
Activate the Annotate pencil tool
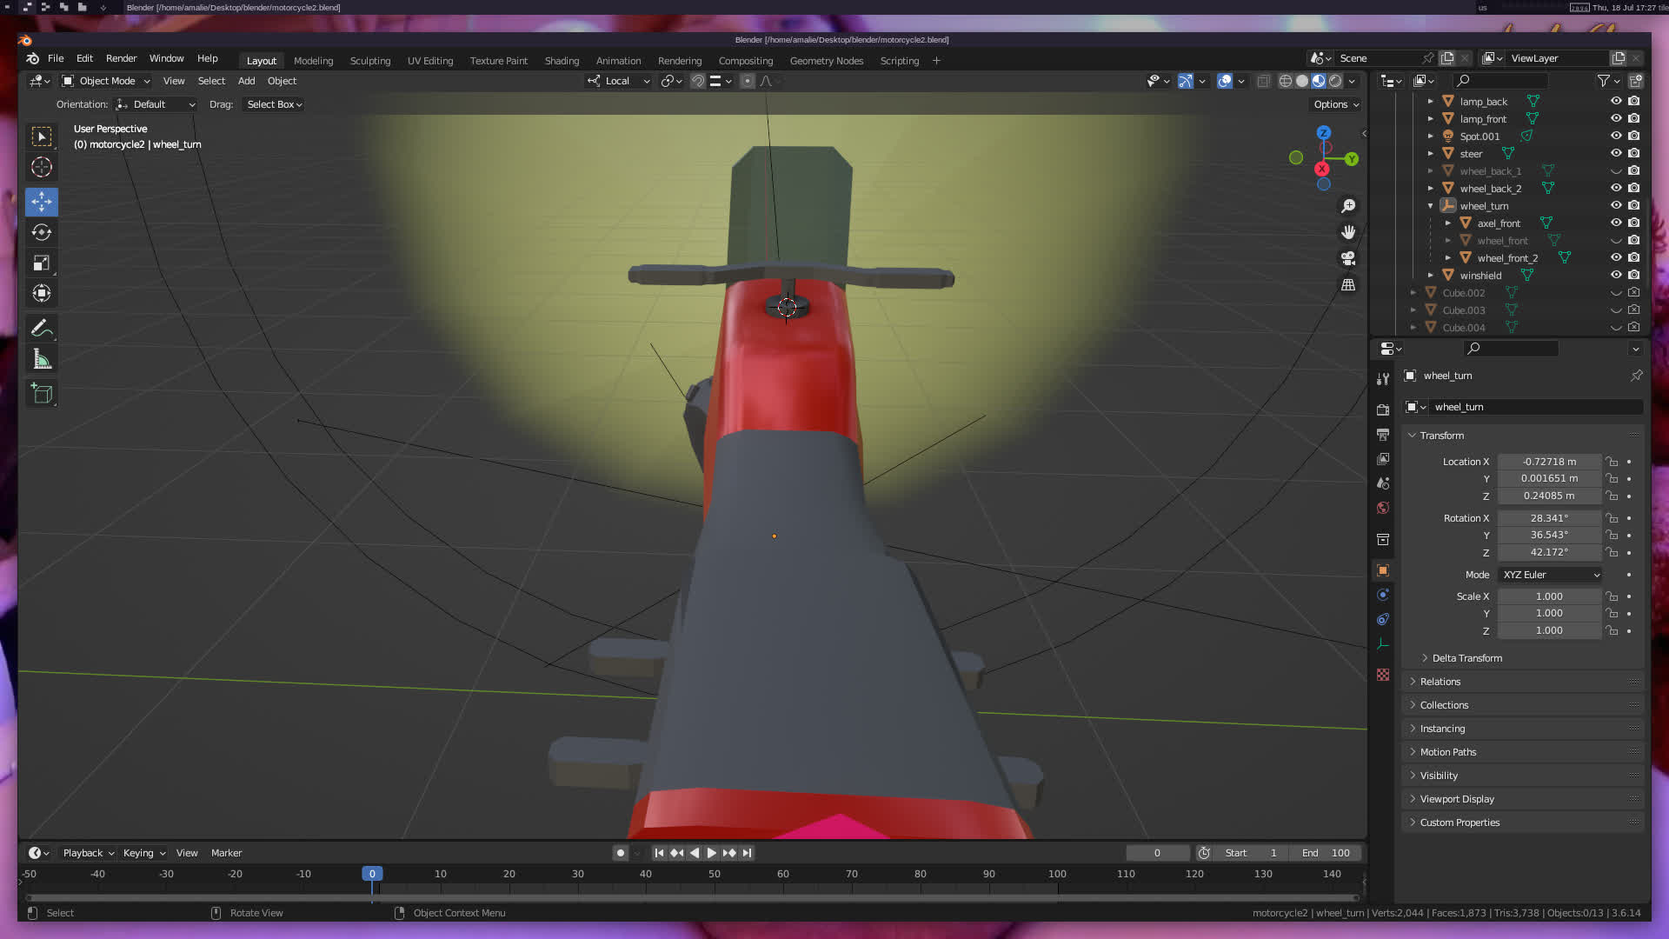pyautogui.click(x=42, y=329)
